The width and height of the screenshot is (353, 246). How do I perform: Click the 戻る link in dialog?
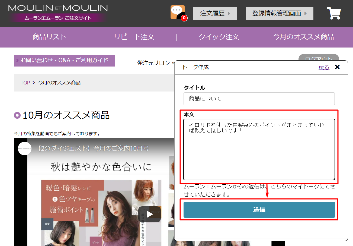coord(324,67)
